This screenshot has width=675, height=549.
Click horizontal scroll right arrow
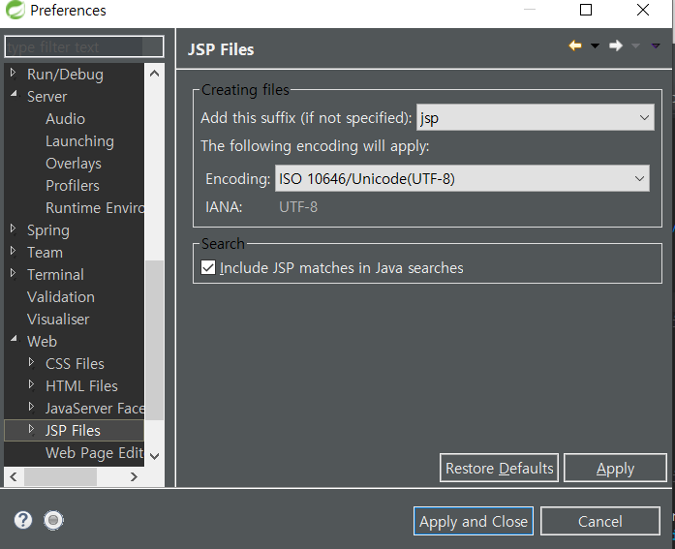pyautogui.click(x=134, y=476)
